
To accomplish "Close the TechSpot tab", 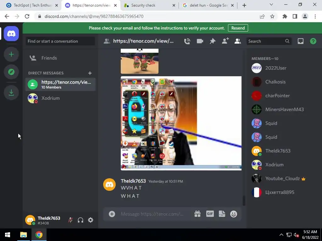I will [57, 5].
